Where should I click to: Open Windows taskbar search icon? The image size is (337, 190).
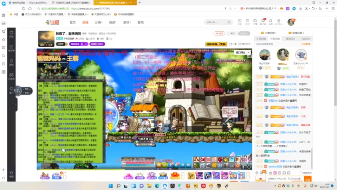pos(118,186)
